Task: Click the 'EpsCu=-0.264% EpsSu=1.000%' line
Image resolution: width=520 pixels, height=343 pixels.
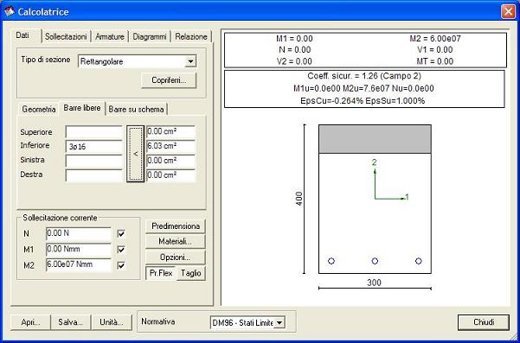Action: click(x=363, y=101)
